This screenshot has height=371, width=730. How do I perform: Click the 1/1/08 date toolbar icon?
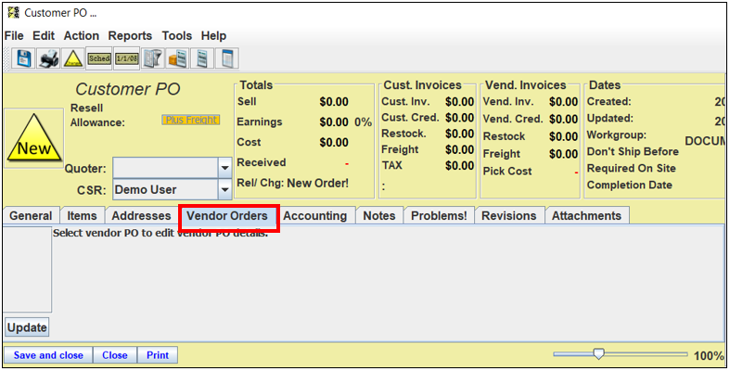(127, 58)
